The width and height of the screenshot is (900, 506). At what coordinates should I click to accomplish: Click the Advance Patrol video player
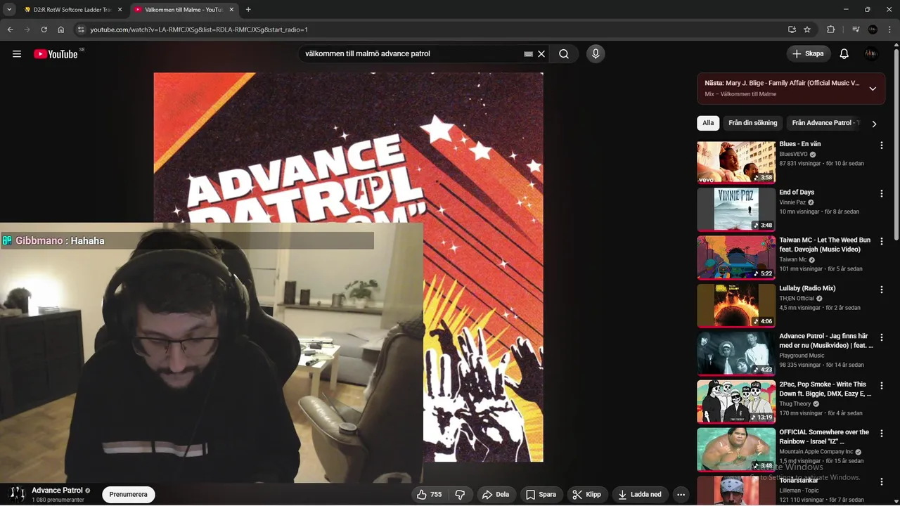[x=348, y=267]
